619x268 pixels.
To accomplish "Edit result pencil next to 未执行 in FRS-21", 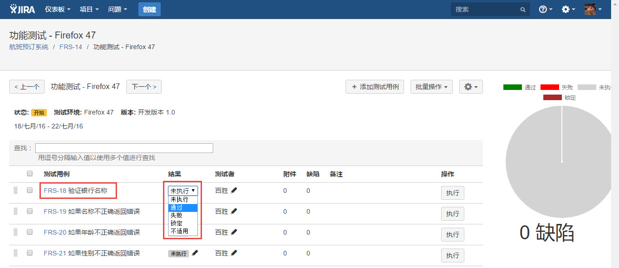I will pyautogui.click(x=195, y=253).
